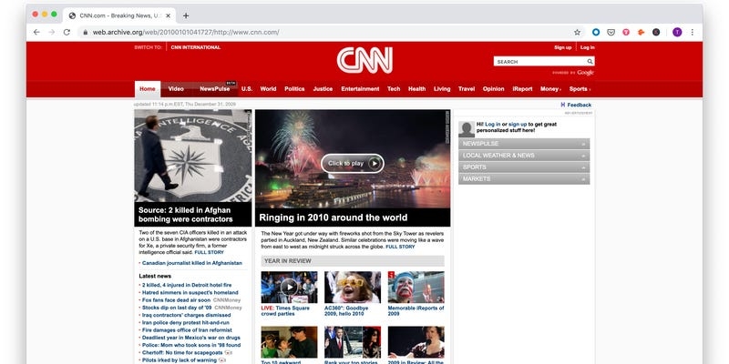Open Iran police deny protest hit-and-run link
This screenshot has width=729, height=364.
(x=186, y=322)
